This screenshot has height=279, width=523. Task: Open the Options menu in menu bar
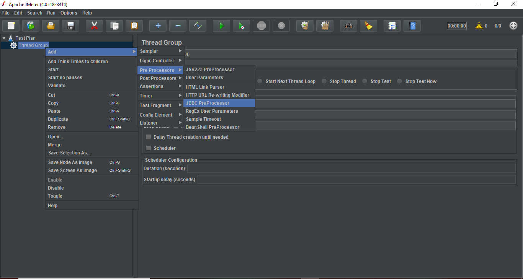click(x=69, y=13)
